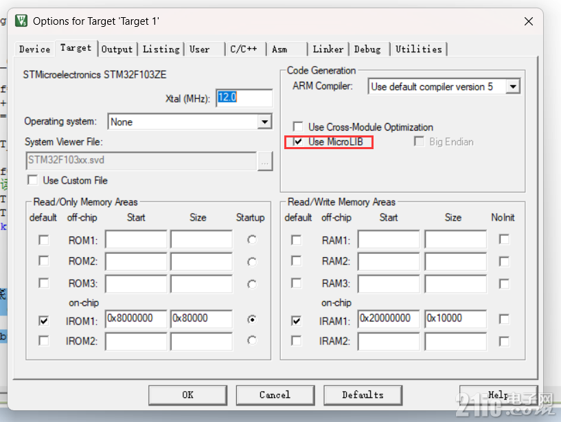Click the IROM1 Size field

coord(201,319)
